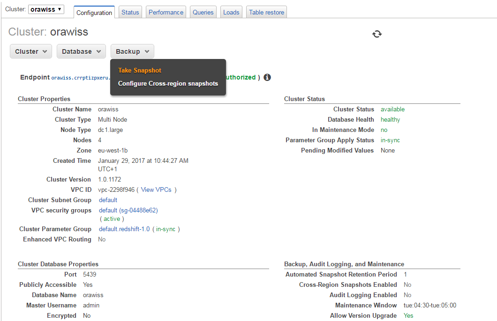Click the Master Username value admin

pyautogui.click(x=91, y=305)
